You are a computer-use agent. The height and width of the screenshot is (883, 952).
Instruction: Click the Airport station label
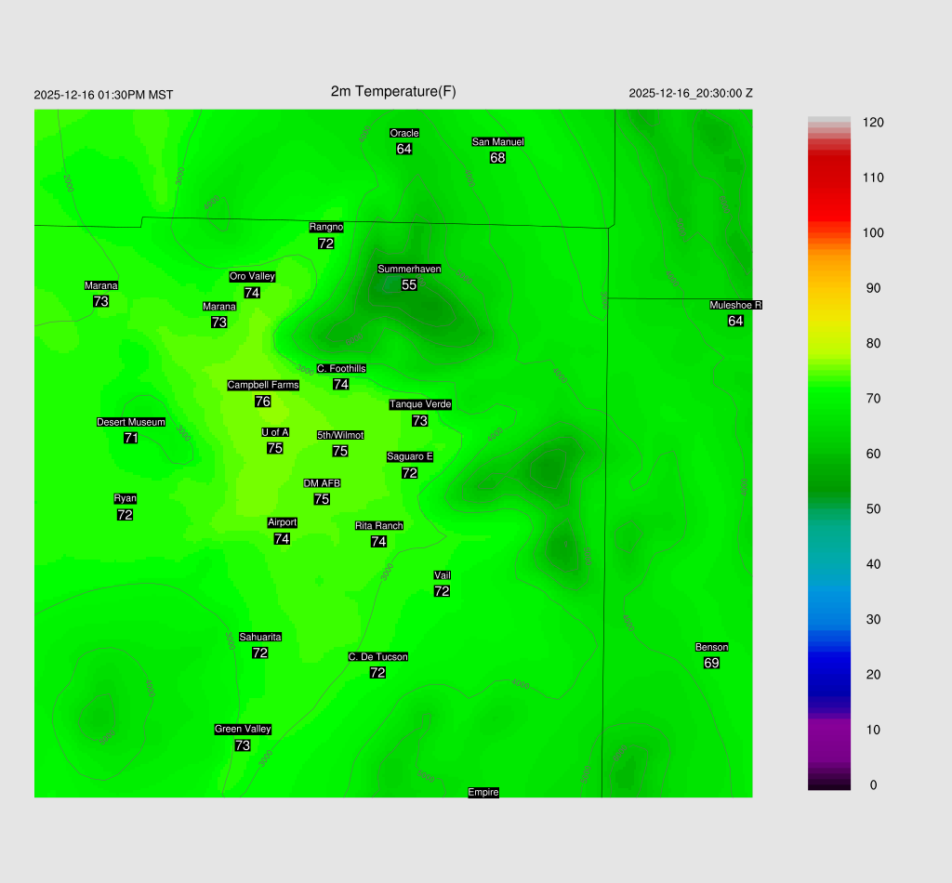tap(282, 522)
